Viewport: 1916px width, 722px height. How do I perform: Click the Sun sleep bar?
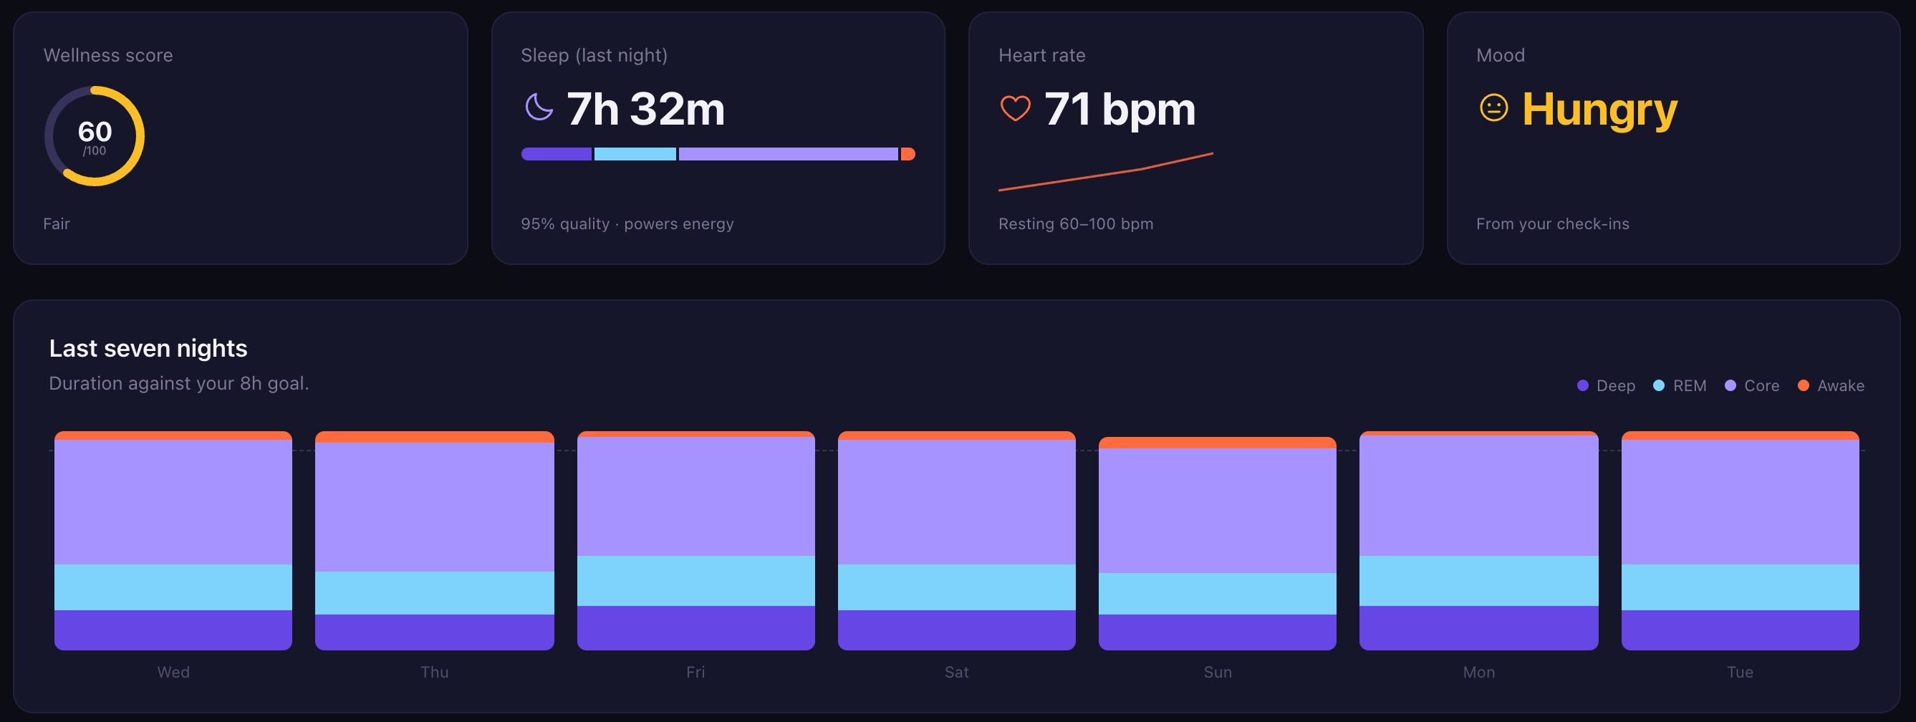click(1218, 544)
